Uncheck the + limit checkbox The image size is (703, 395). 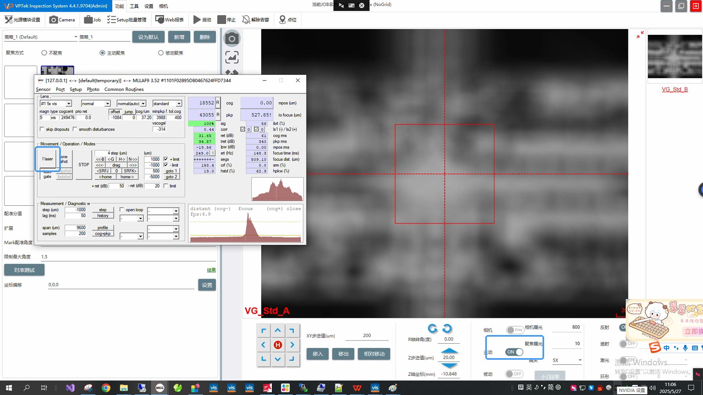166,159
